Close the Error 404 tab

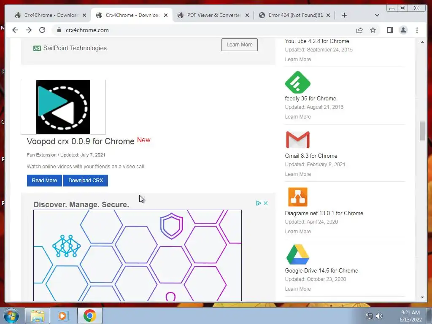[x=328, y=15]
